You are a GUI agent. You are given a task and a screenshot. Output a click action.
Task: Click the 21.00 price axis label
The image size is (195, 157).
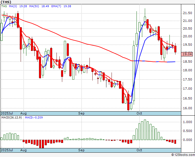click(188, 21)
